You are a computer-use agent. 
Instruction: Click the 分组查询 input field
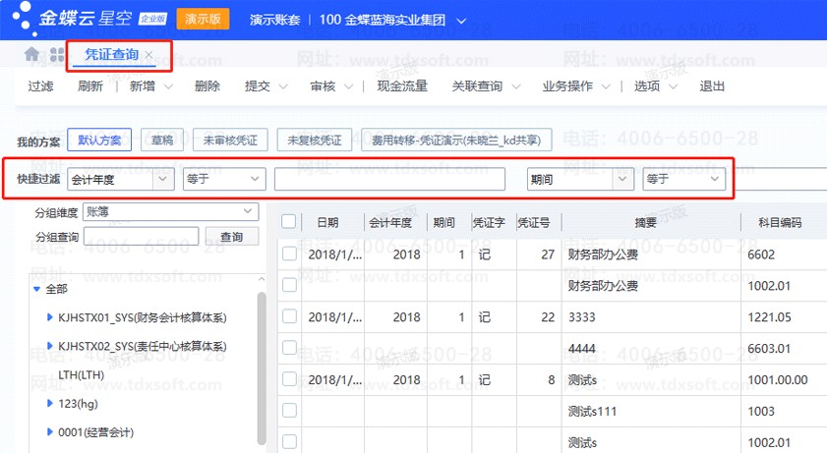[141, 237]
